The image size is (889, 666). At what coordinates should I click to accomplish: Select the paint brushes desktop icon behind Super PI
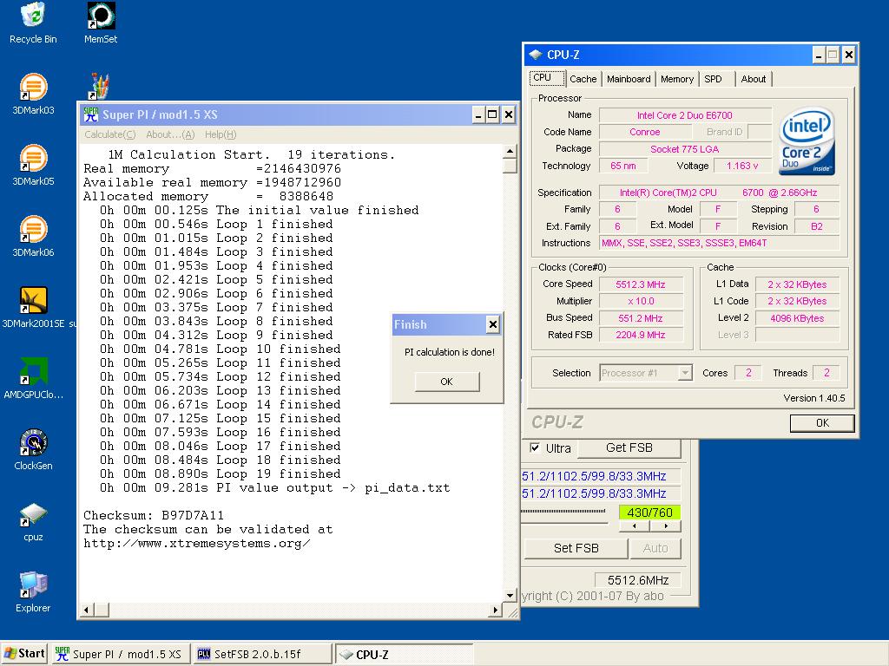point(99,86)
